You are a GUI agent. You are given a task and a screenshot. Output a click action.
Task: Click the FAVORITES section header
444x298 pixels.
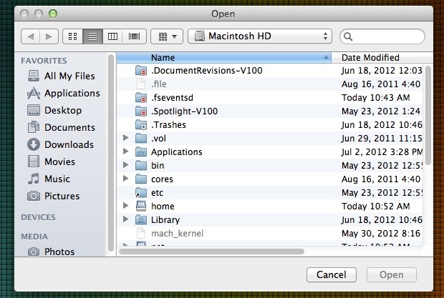44,61
